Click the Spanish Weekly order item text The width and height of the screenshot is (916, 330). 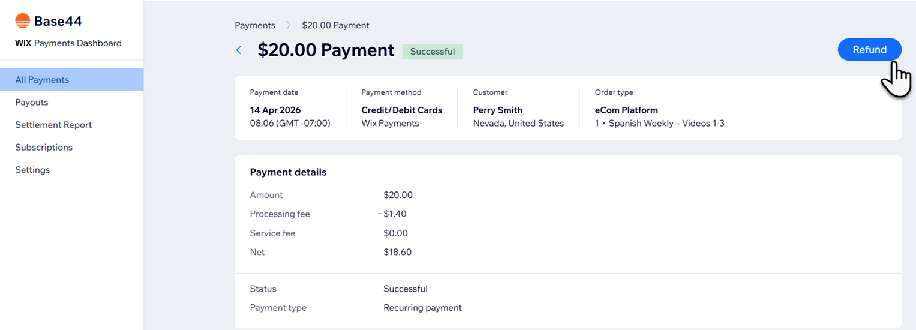[660, 124]
